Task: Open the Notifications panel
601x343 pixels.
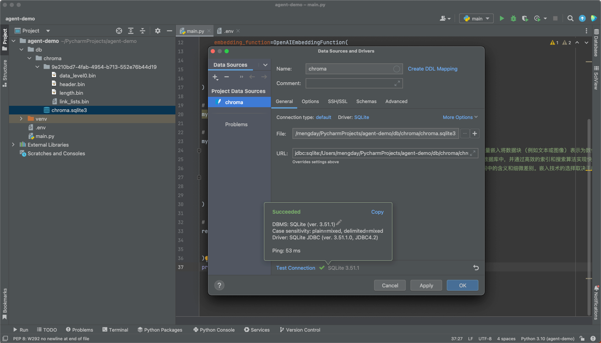Action: point(596,303)
